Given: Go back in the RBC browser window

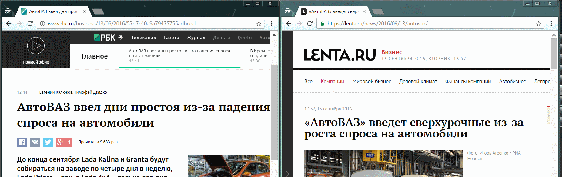Looking at the screenshot, I should click(x=9, y=24).
